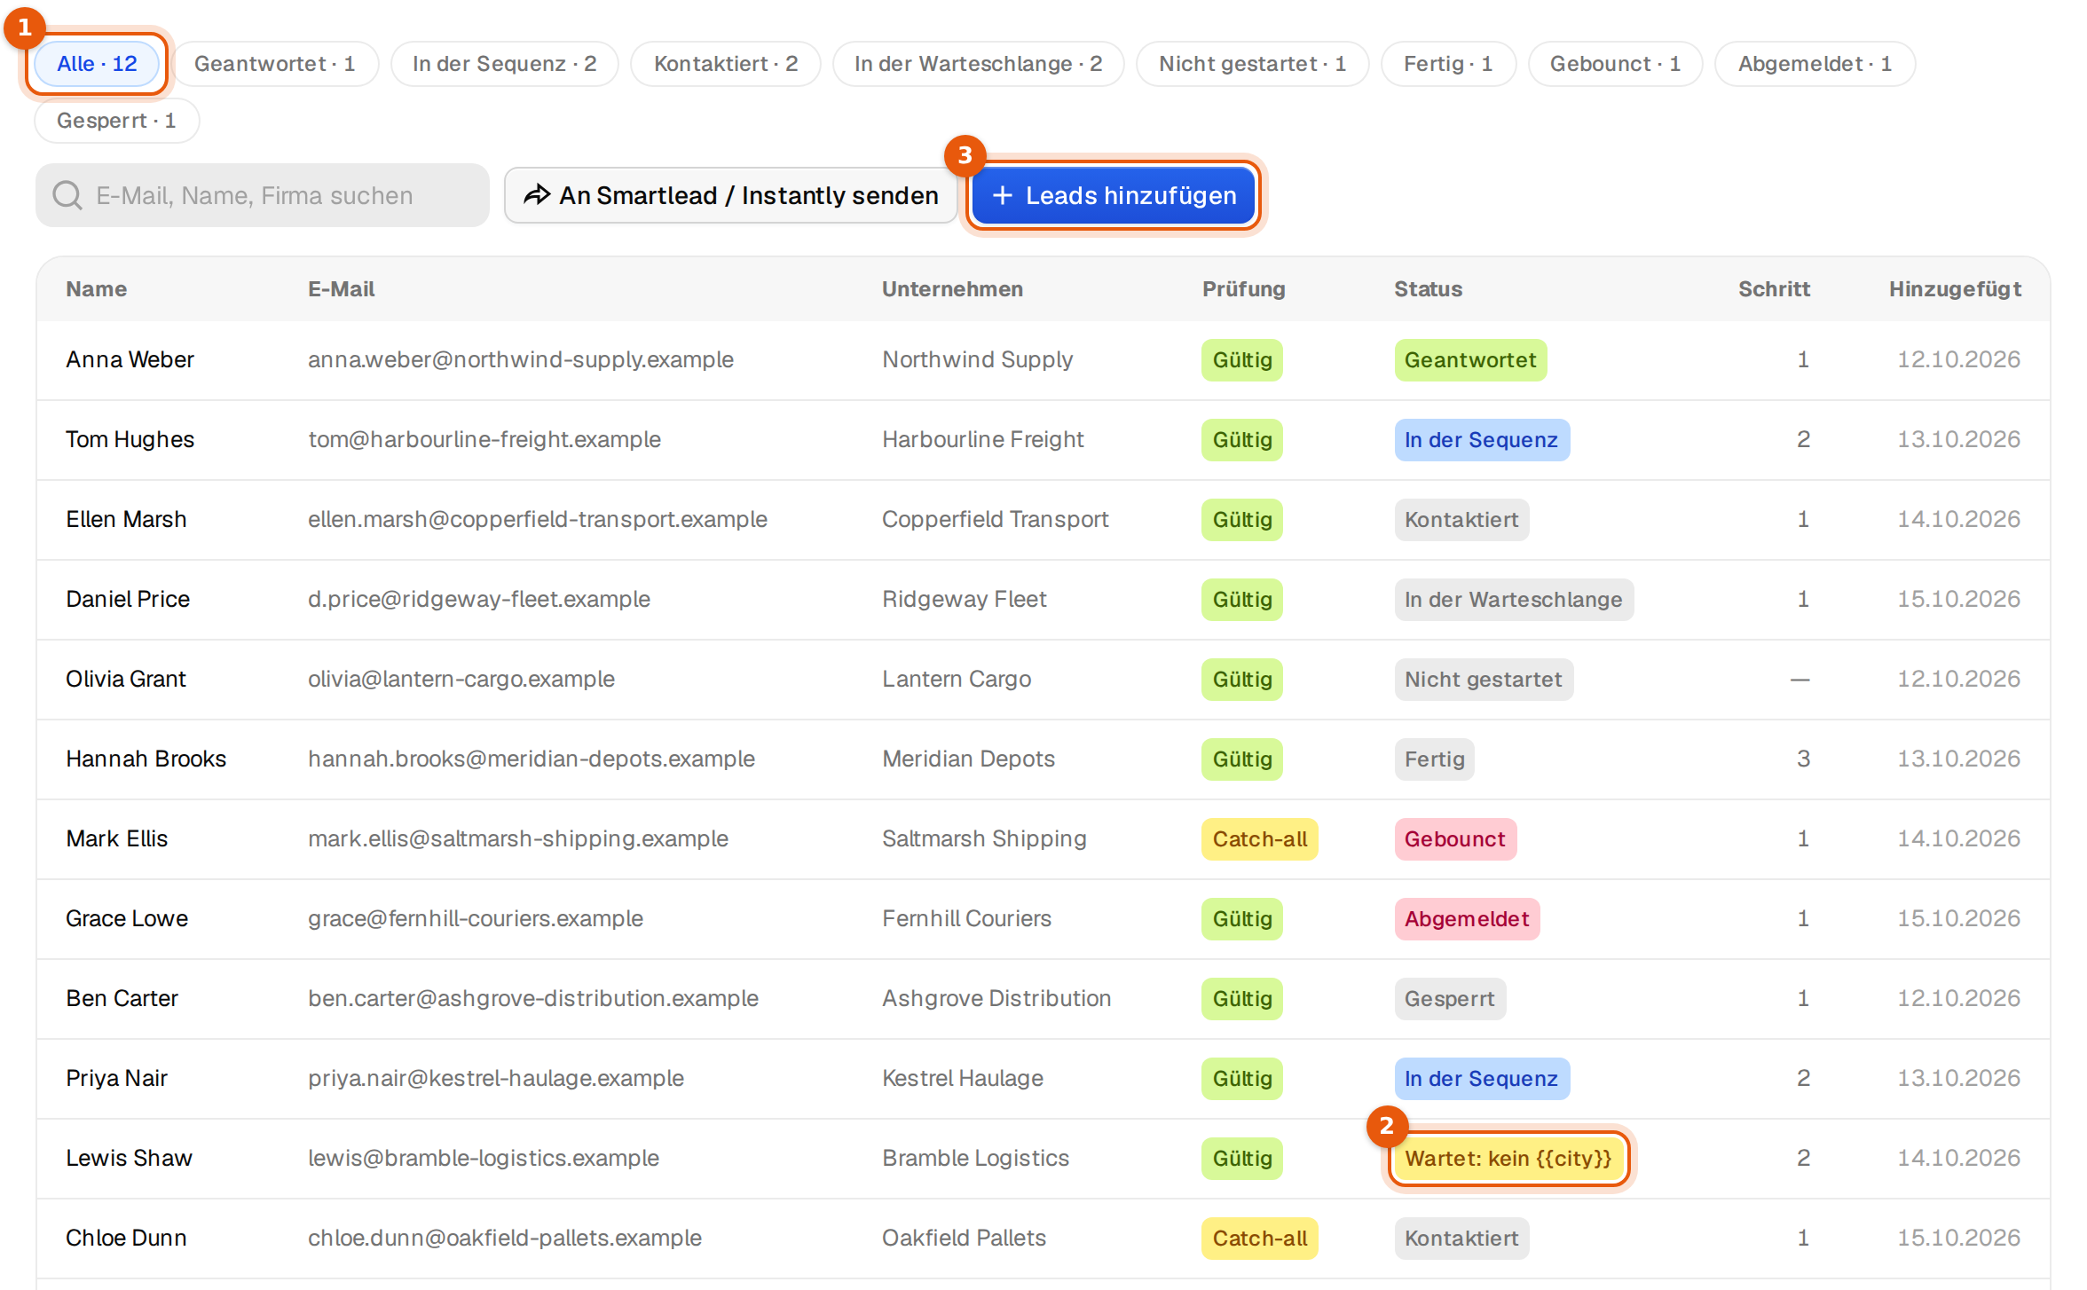Open the Lewis Shaw lead name

click(129, 1159)
